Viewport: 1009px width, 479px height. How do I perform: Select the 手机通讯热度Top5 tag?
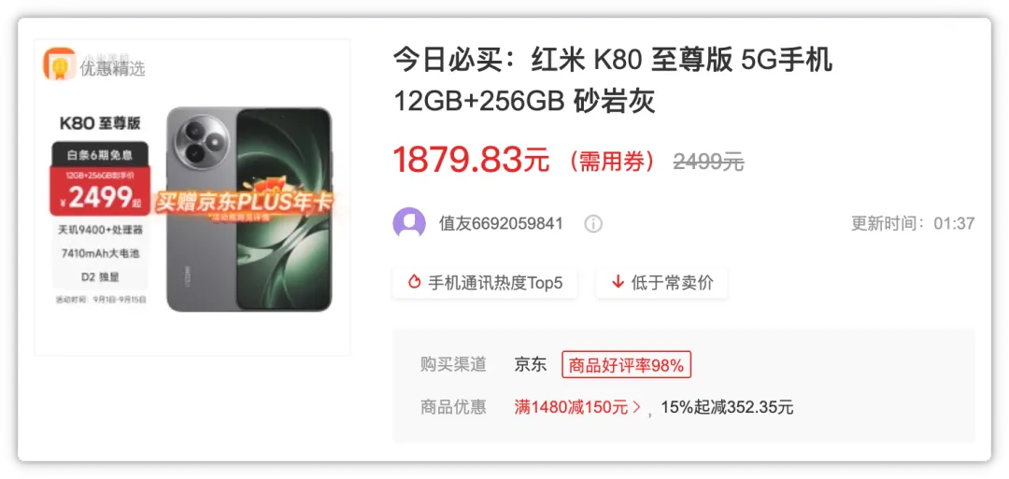[485, 283]
